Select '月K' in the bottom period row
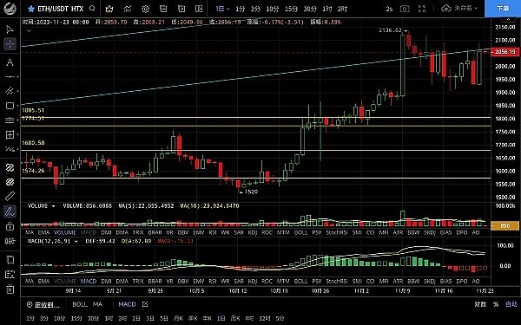The height and width of the screenshot is (325, 521). pos(178,318)
